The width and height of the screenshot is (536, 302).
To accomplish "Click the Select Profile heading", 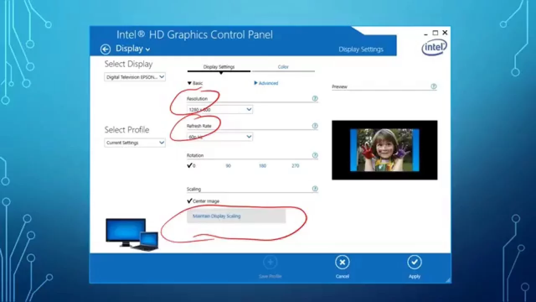I will tap(127, 130).
